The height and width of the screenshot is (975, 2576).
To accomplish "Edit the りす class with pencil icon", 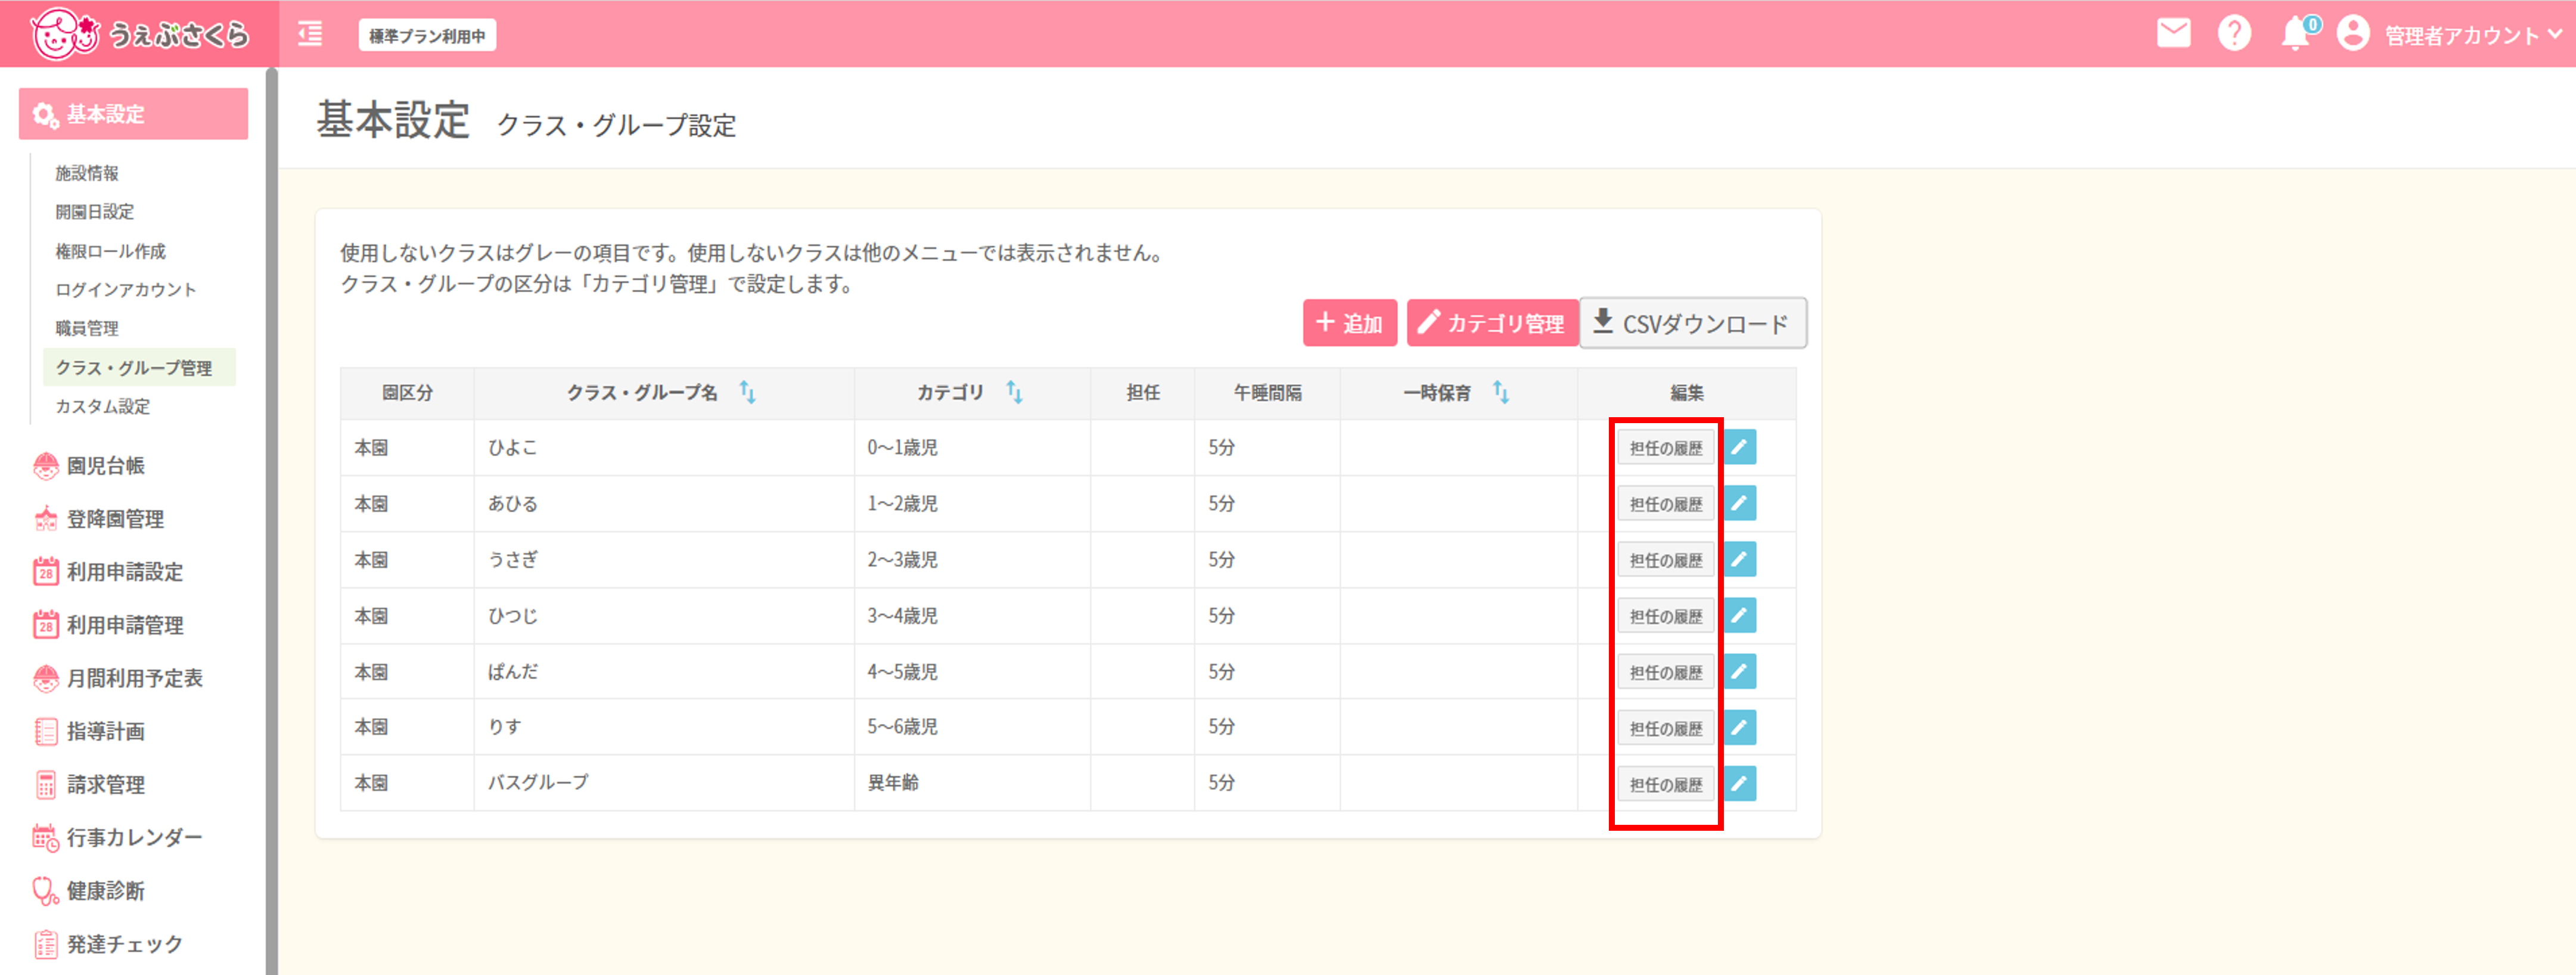I will pyautogui.click(x=1740, y=727).
